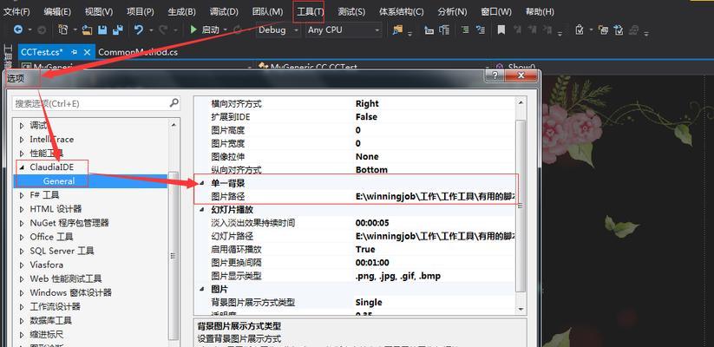Click the search magnifier in options dialog
The width and height of the screenshot is (714, 347).
click(174, 103)
